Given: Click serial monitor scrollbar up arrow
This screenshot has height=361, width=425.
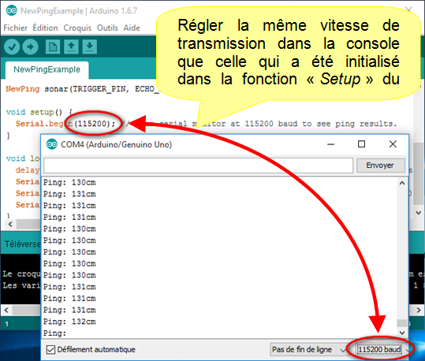Looking at the screenshot, I should coord(402,183).
